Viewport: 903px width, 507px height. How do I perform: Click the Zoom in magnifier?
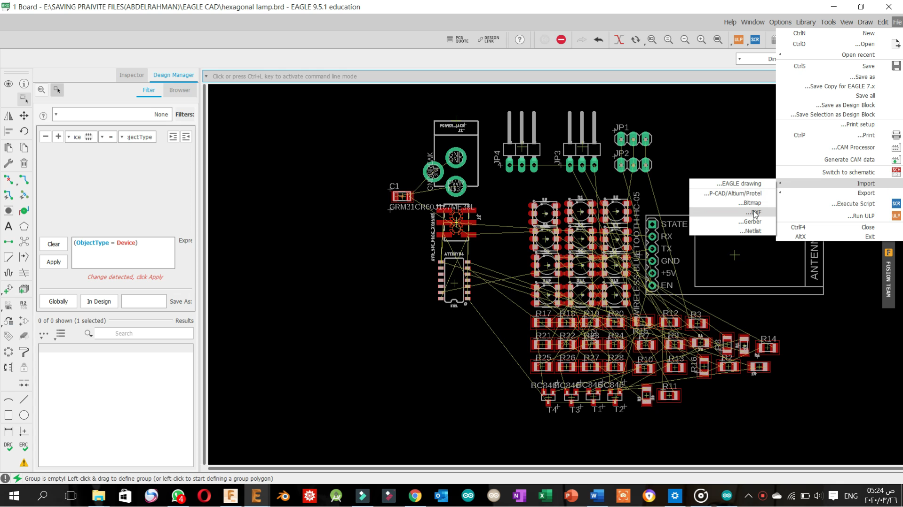701,40
